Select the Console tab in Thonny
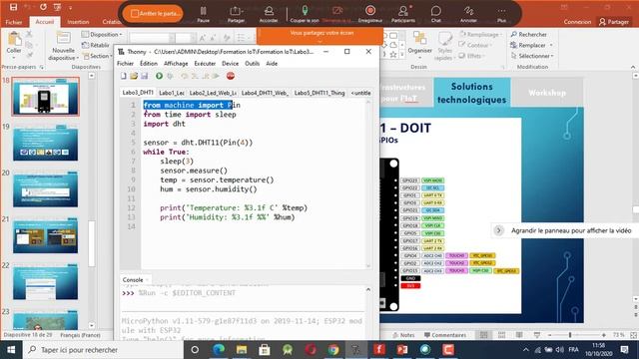 tap(133, 279)
